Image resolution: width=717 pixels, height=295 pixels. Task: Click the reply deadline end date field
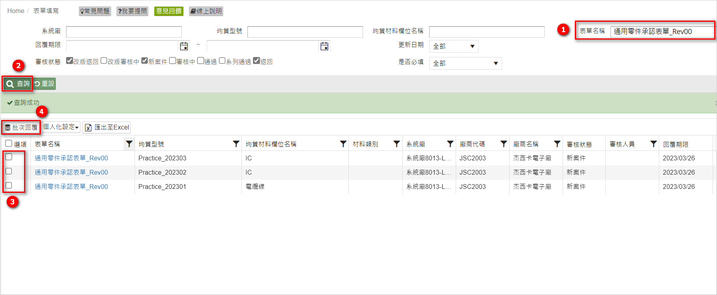(x=263, y=46)
